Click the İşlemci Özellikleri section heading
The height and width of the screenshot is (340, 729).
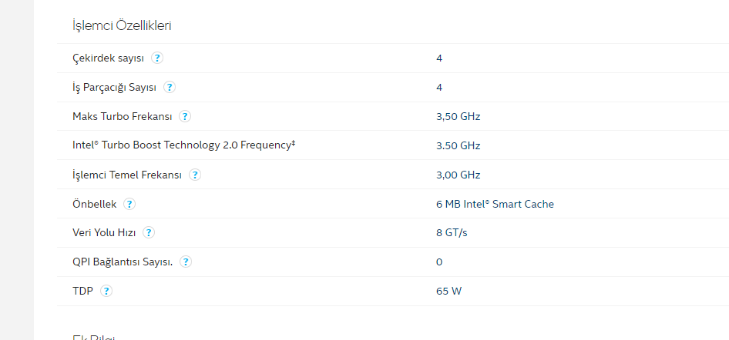coord(122,25)
